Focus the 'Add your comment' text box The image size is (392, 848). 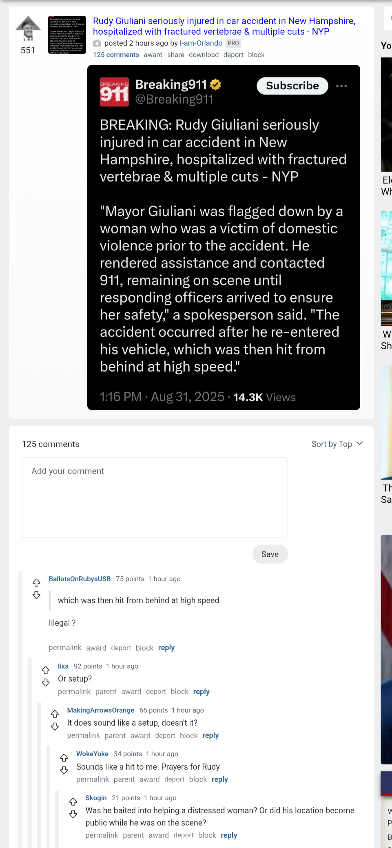(x=155, y=498)
